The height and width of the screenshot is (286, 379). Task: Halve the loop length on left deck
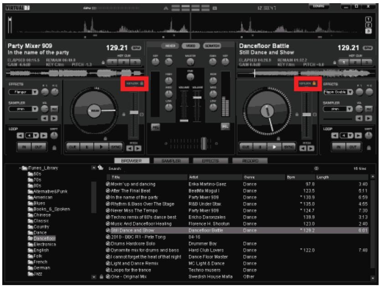click(20, 135)
